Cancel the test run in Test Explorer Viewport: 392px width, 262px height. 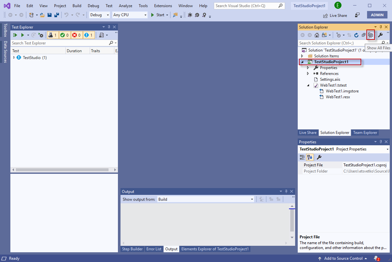click(41, 35)
